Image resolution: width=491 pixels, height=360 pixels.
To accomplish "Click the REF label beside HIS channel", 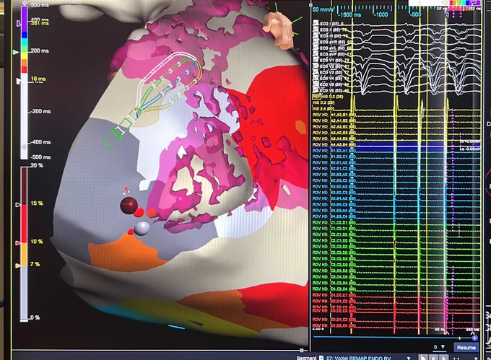I will (x=316, y=97).
